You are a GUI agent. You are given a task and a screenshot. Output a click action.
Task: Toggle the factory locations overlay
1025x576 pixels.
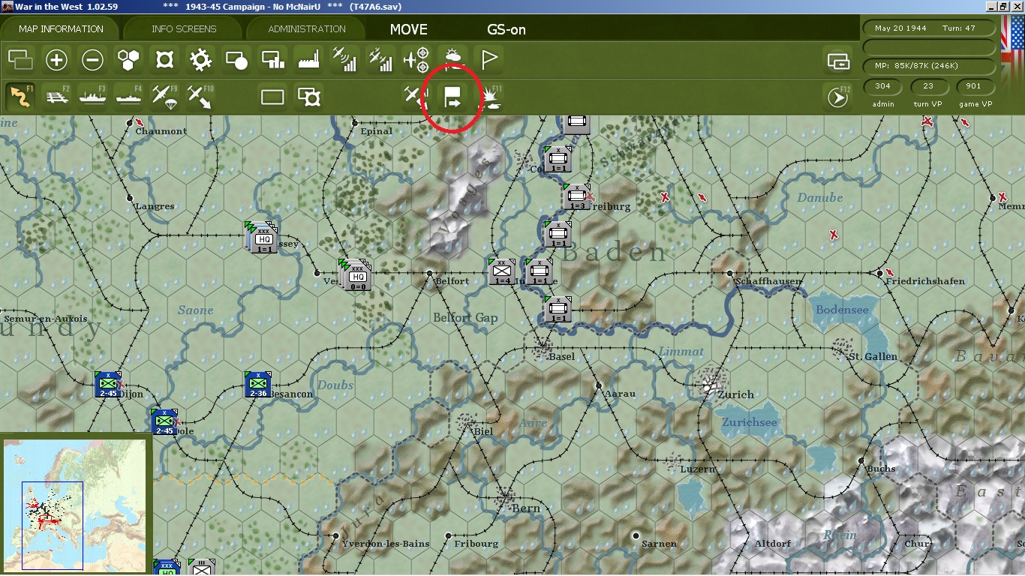(308, 59)
